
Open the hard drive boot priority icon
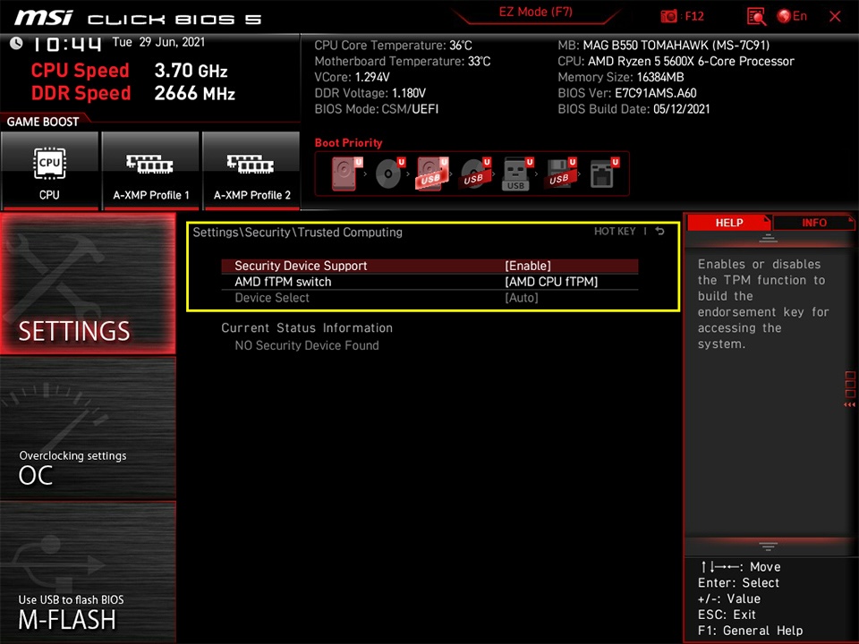point(344,172)
